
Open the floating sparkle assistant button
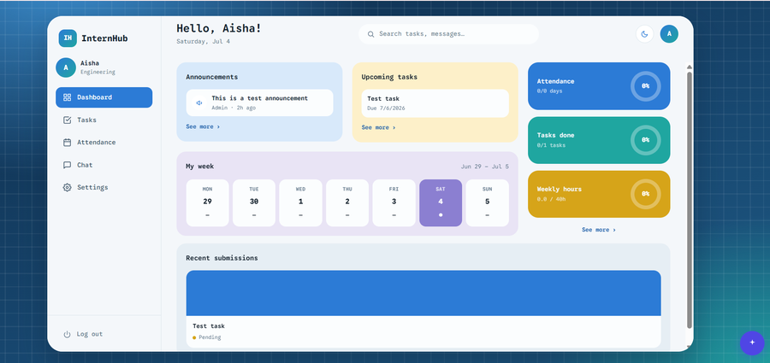pyautogui.click(x=752, y=343)
